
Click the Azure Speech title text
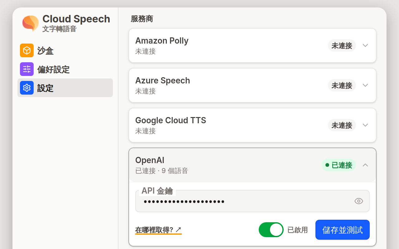[x=163, y=81]
